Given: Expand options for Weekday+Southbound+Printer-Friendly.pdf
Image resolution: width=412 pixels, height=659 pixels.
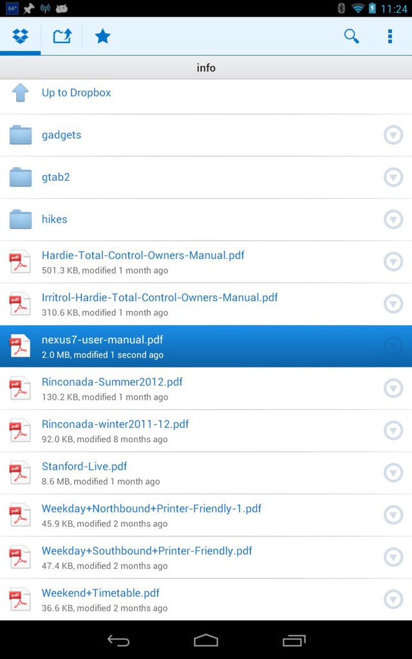Looking at the screenshot, I should click(x=393, y=557).
